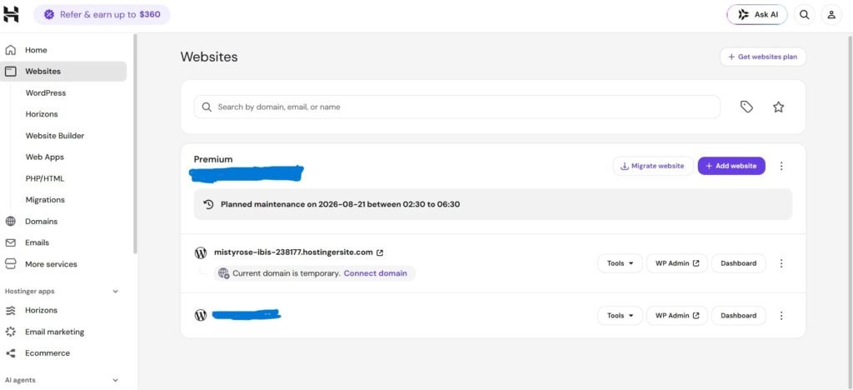This screenshot has height=390, width=853.
Task: Click the planned maintenance history icon
Action: pyautogui.click(x=208, y=204)
